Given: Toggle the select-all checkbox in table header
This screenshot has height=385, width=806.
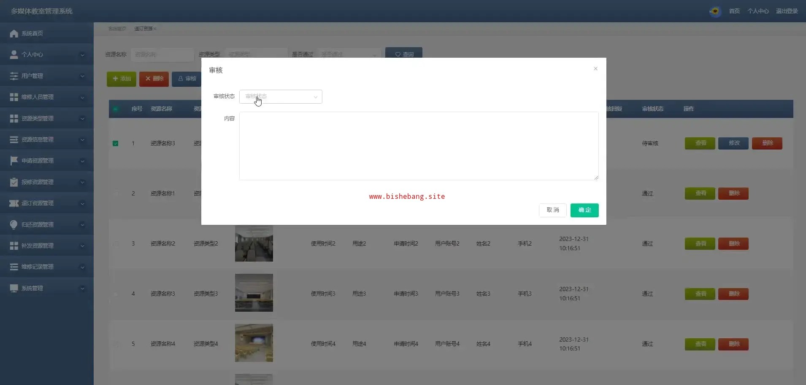Looking at the screenshot, I should click(115, 109).
